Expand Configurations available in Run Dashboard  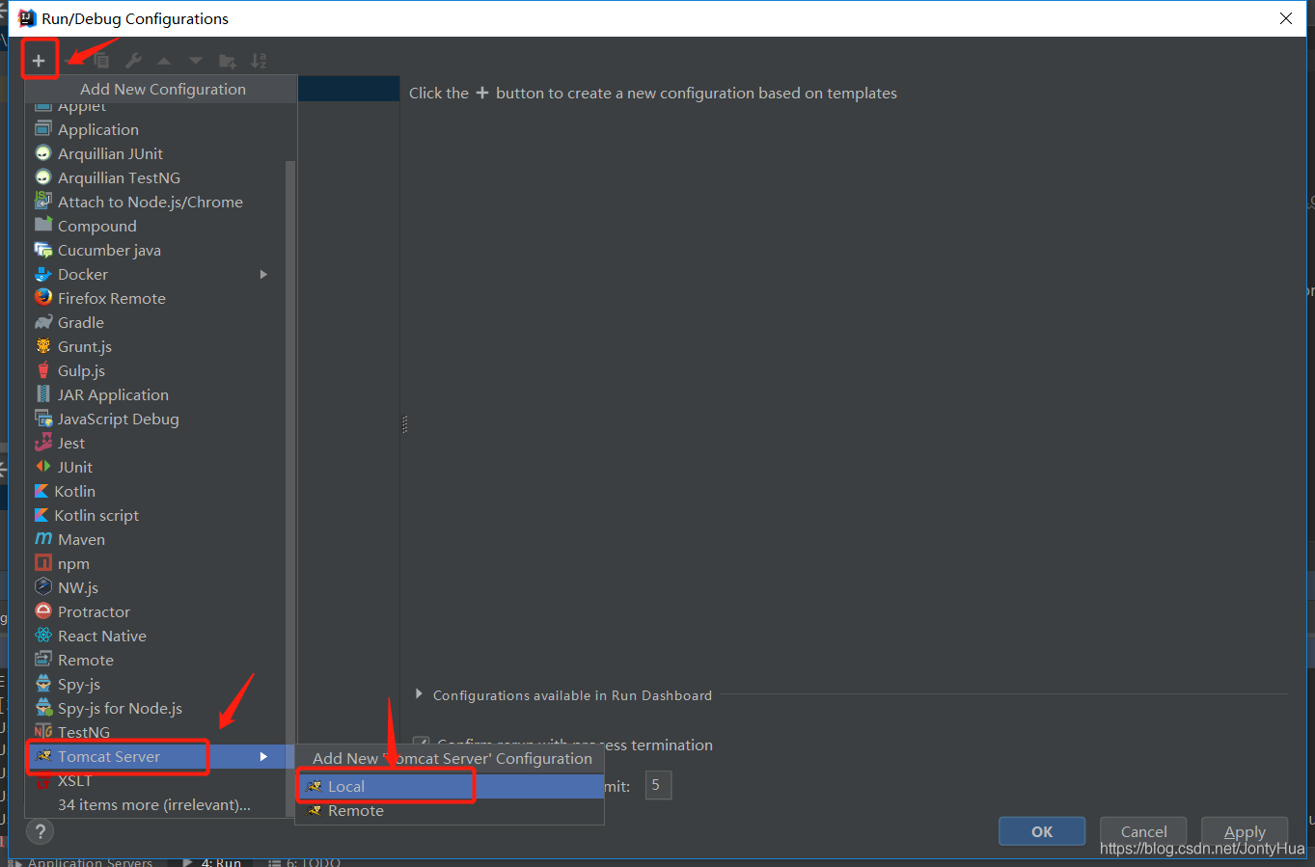click(419, 694)
